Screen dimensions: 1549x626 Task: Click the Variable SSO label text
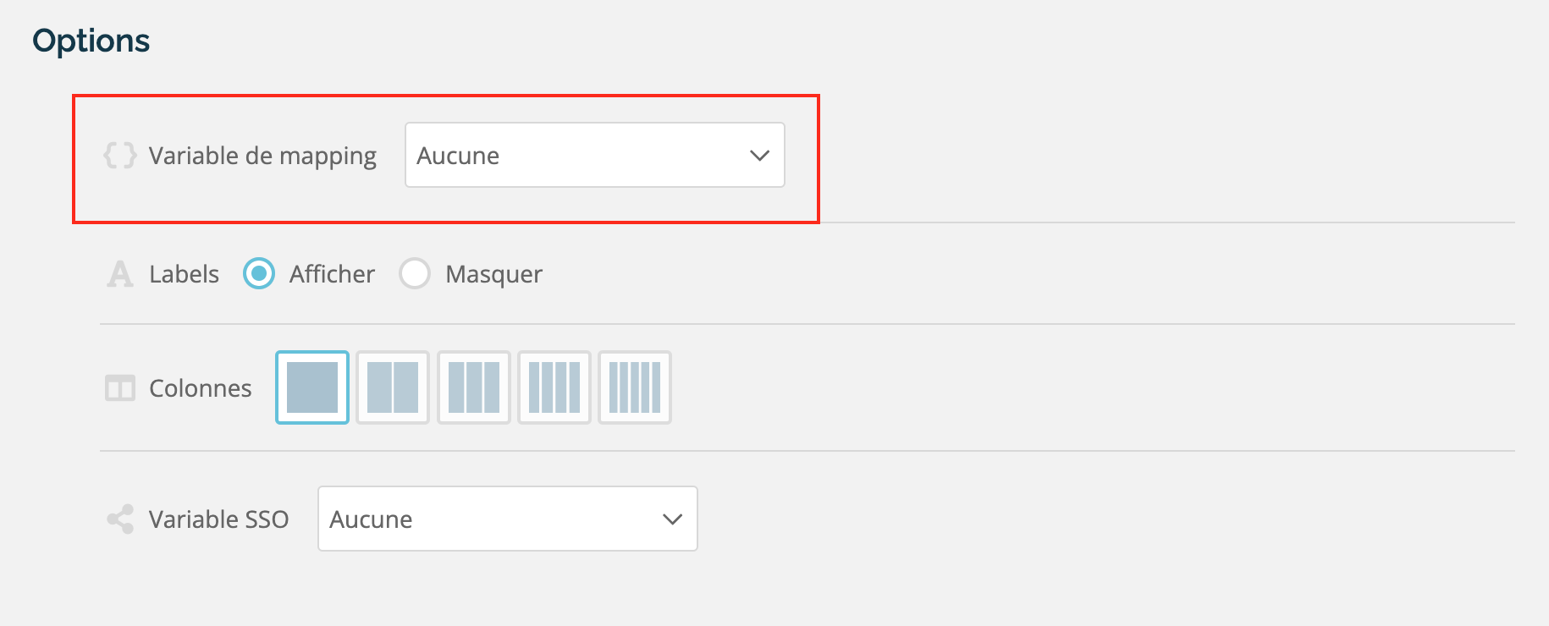pos(219,519)
